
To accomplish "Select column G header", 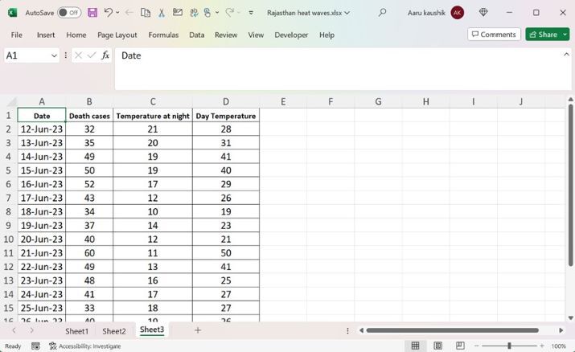I will (x=378, y=101).
